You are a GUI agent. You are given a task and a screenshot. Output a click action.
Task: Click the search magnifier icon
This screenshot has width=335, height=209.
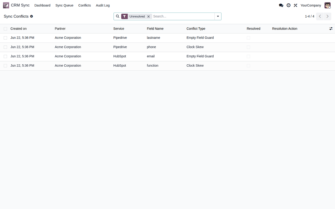click(x=118, y=16)
